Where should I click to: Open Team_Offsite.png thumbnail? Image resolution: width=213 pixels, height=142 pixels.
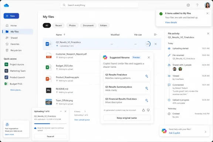coord(49,102)
